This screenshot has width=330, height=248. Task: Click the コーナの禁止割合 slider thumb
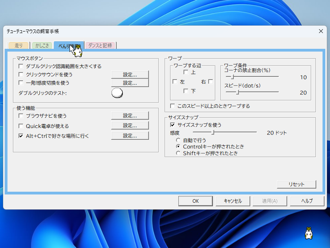pos(233,77)
